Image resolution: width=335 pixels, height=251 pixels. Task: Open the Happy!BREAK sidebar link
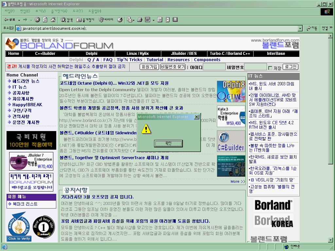(x=27, y=105)
